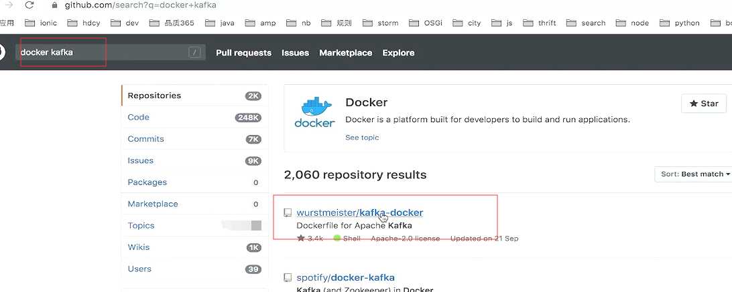Open the ionic bookmarks folder
Screen dimensions: 732x292
point(41,23)
